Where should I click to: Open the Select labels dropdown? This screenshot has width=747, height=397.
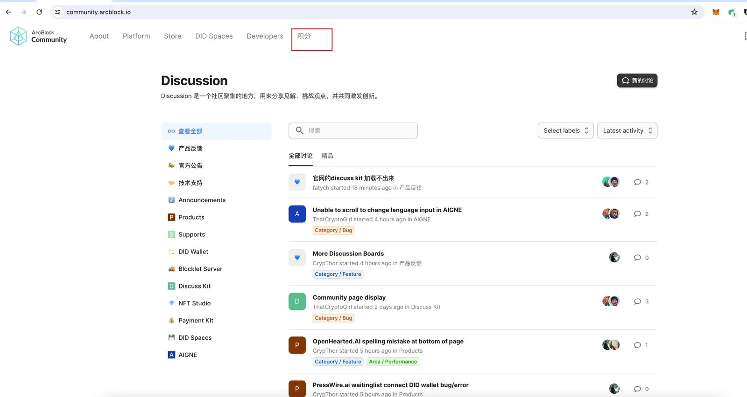tap(565, 130)
